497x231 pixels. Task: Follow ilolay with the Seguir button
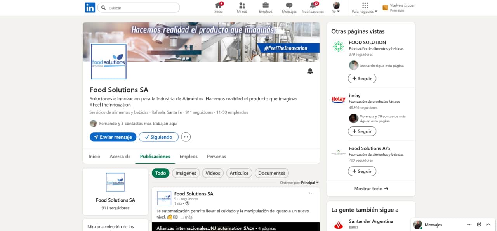pos(362,131)
